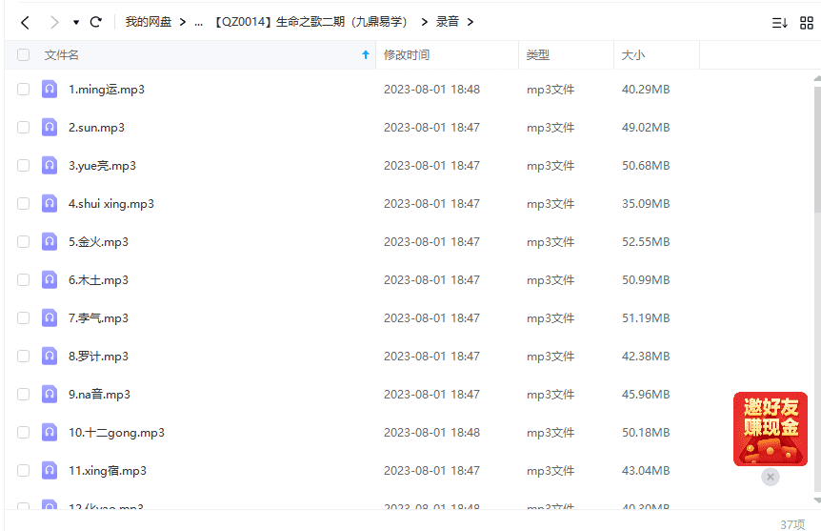Click the audio icon of 8.罗计.mp3
This screenshot has height=531, width=821.
(x=50, y=356)
